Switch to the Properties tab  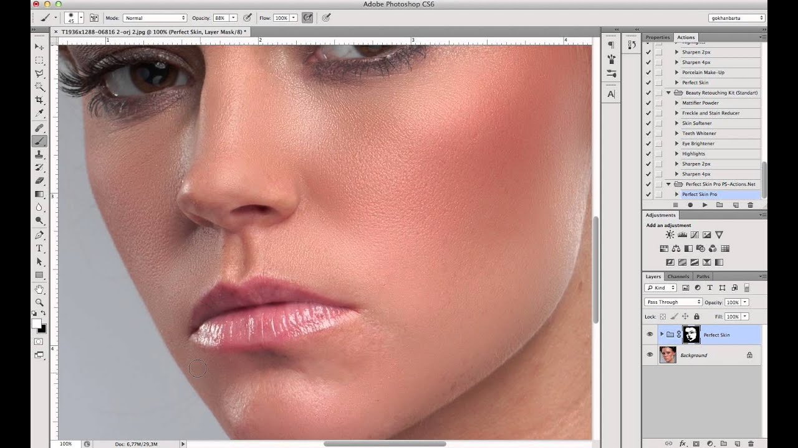point(658,37)
